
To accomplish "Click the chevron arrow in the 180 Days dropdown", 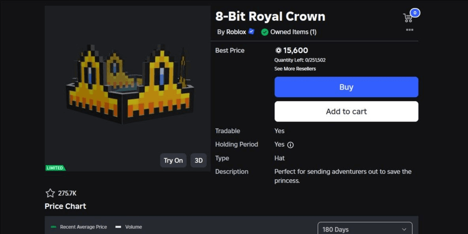I will coord(404,229).
